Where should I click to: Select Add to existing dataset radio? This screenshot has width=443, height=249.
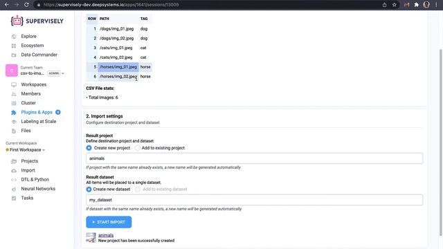click(x=137, y=189)
